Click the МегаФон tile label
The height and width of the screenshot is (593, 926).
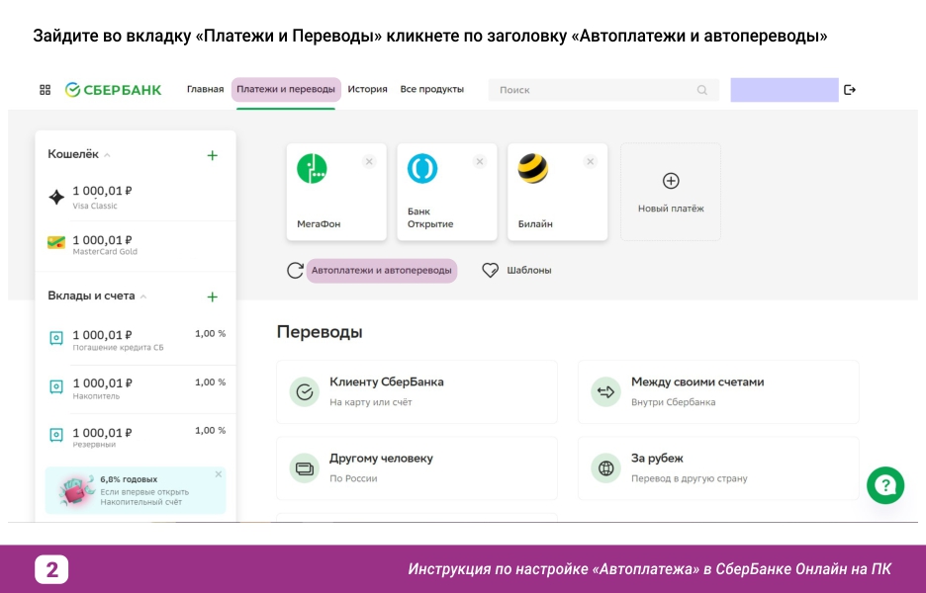319,224
